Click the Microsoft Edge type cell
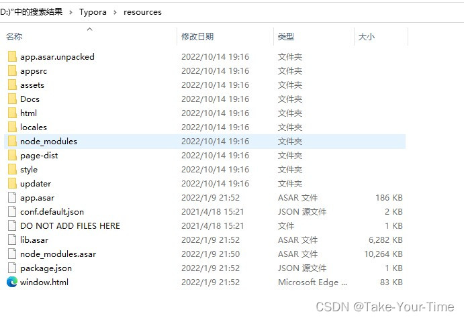The height and width of the screenshot is (318, 464). coord(312,282)
